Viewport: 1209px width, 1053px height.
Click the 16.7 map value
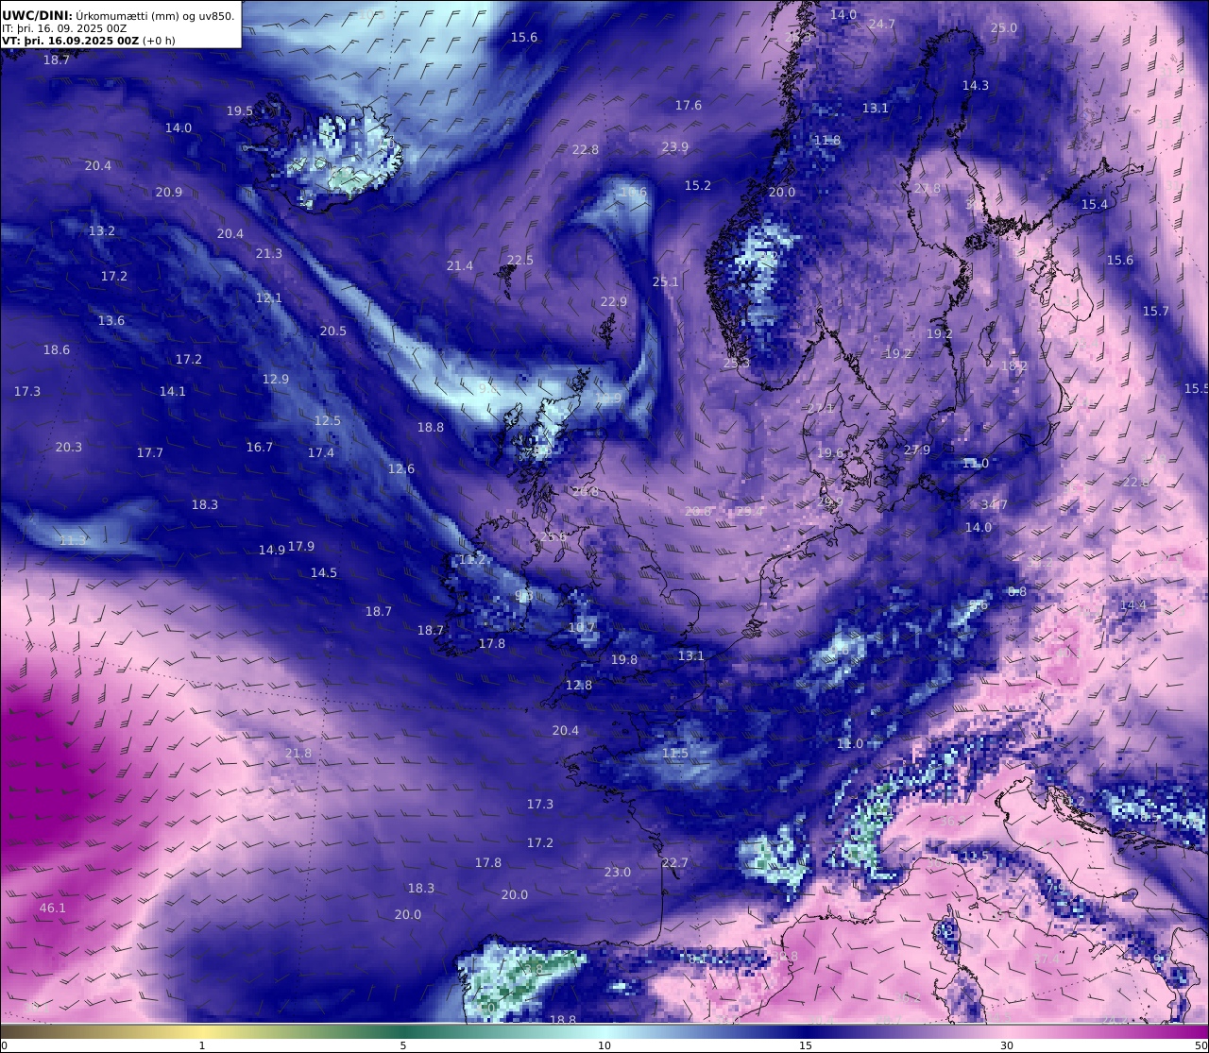(260, 448)
